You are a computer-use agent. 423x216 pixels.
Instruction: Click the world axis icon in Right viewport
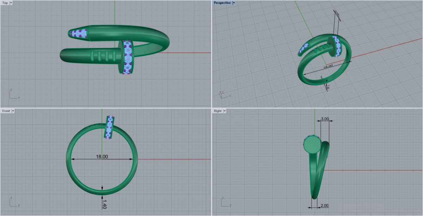226,202
